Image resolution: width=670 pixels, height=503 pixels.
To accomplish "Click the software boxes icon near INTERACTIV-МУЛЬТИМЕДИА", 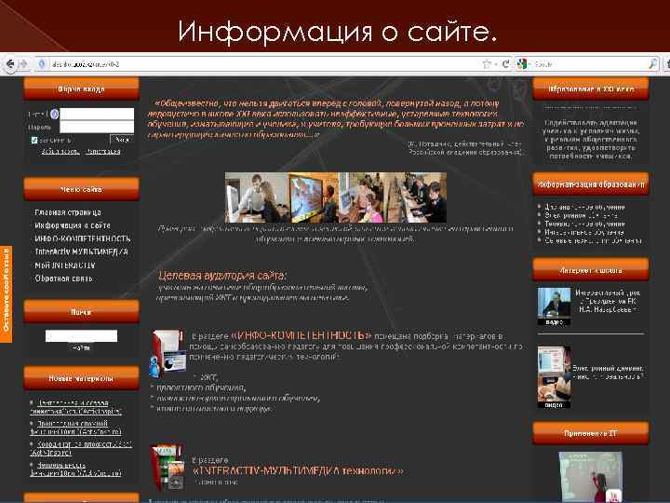I will (x=167, y=468).
